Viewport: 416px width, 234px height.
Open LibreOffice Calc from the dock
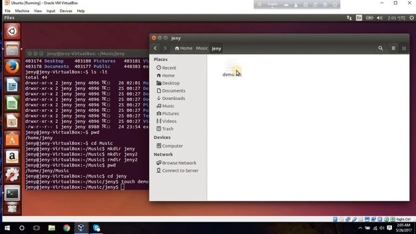tap(12, 103)
